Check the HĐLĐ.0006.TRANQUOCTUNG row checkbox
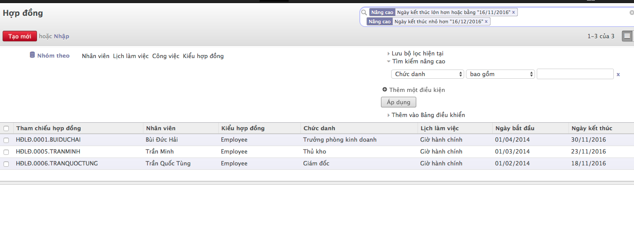The image size is (634, 238). (6, 164)
